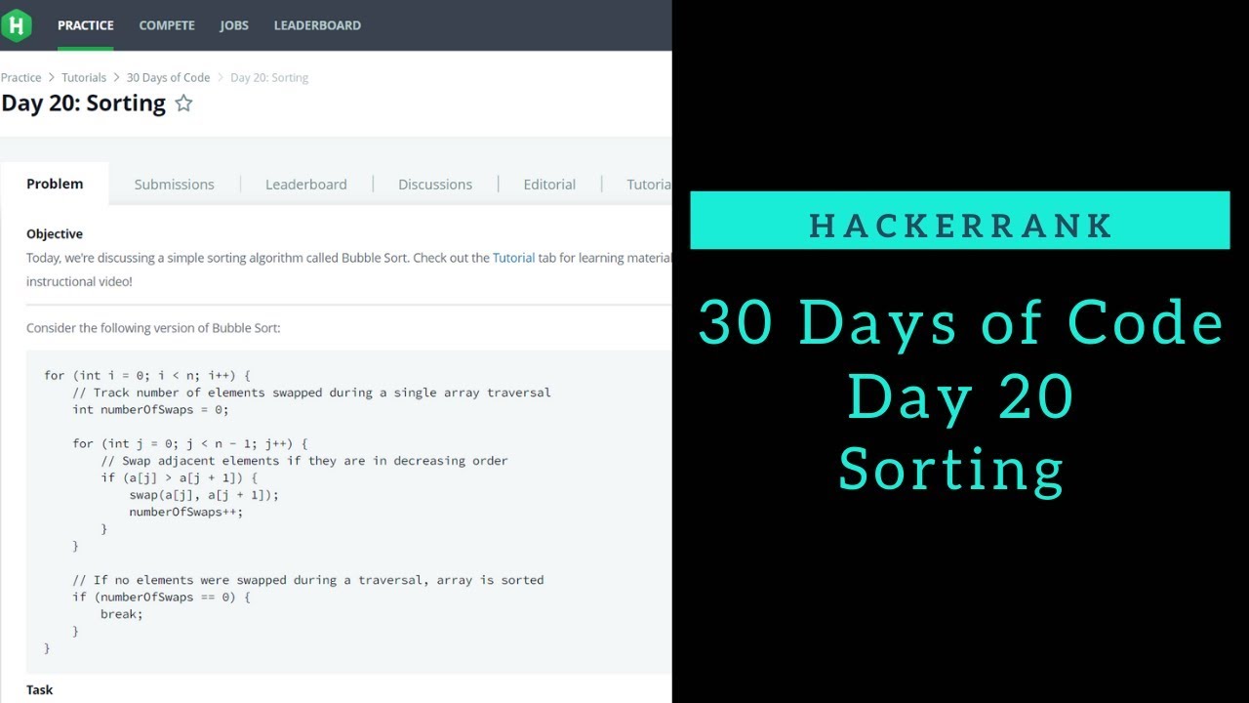Open the PRACTICE nav item
1249x703 pixels.
86,25
